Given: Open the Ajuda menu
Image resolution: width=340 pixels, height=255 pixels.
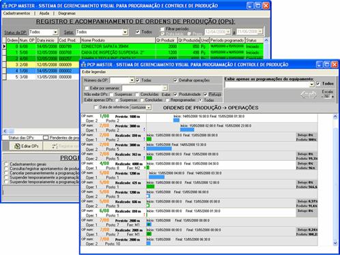Looking at the screenshot, I should point(44,14).
